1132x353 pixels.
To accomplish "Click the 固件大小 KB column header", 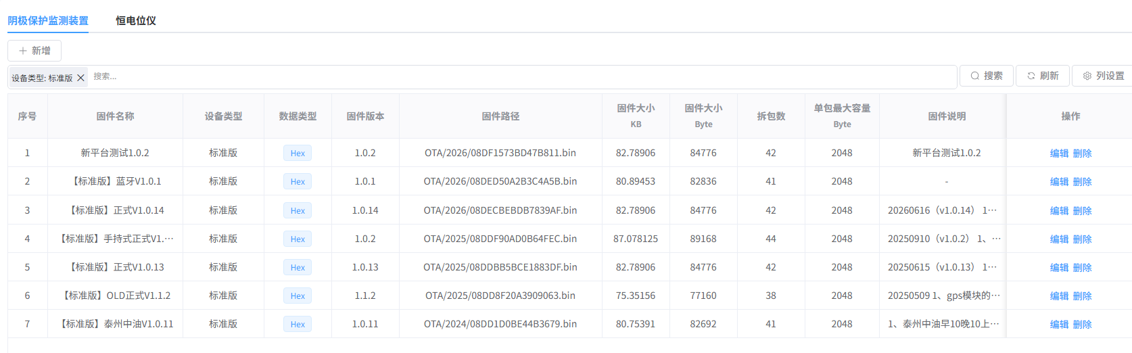I will tap(636, 116).
